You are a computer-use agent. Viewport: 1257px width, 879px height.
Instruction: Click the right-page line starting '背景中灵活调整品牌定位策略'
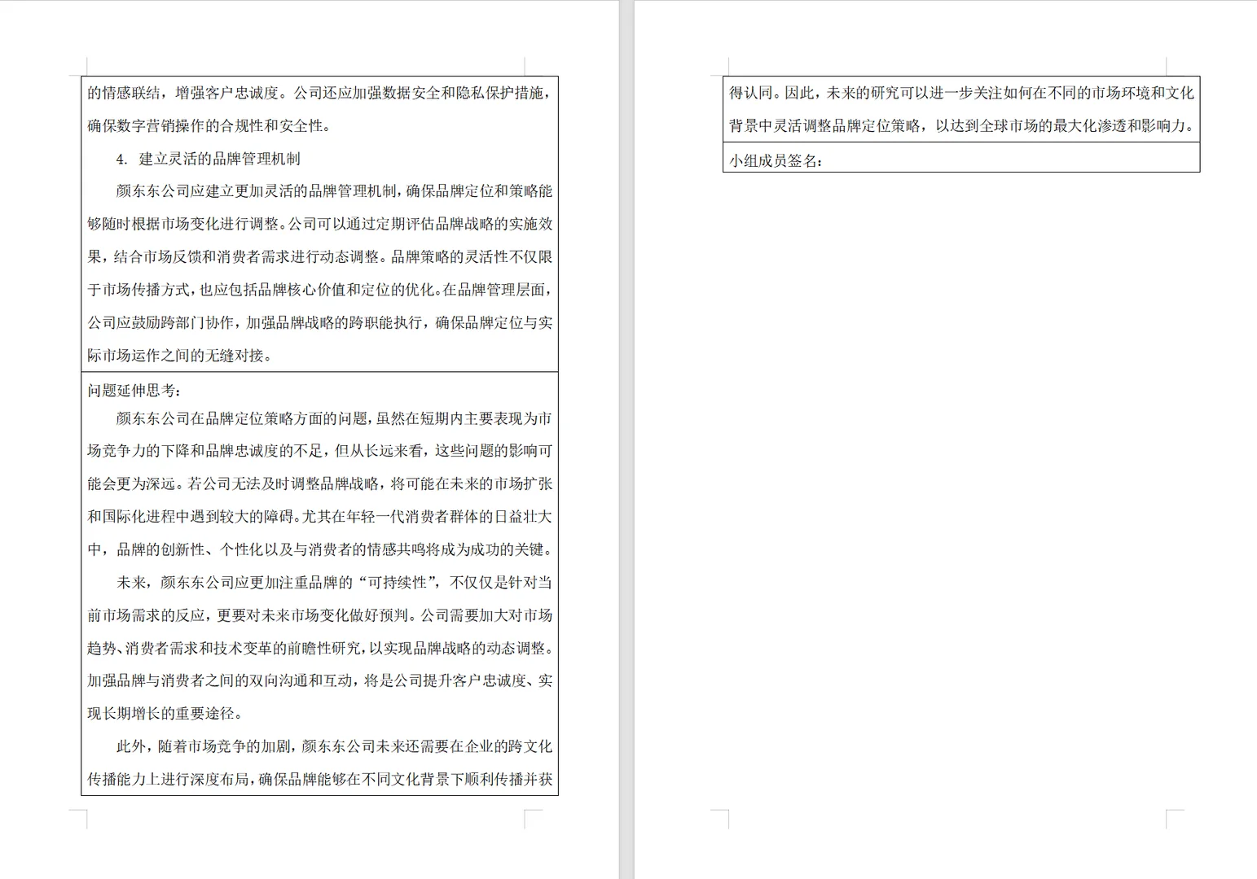click(x=961, y=126)
